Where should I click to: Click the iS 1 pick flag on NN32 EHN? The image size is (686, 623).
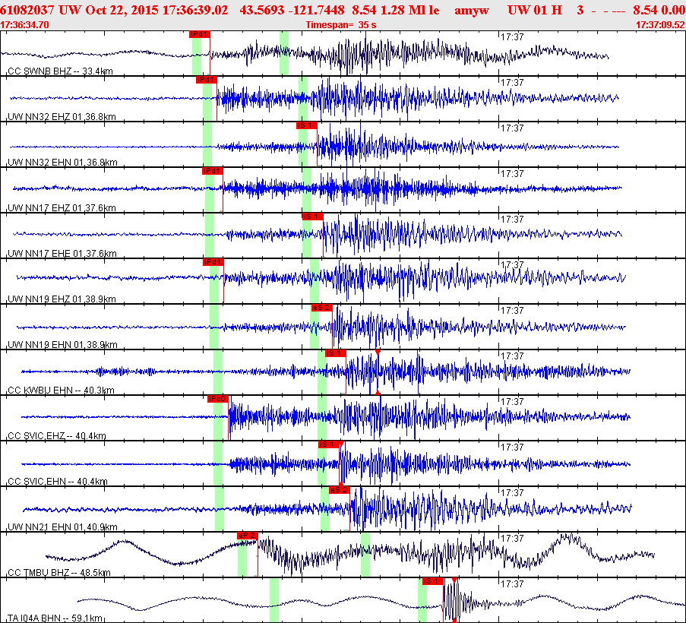click(x=307, y=125)
